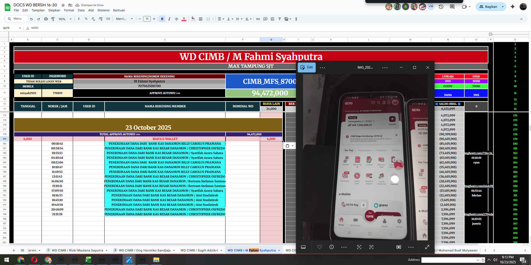Add photo to favorites with heart icon
531x265 pixels.
point(320,247)
